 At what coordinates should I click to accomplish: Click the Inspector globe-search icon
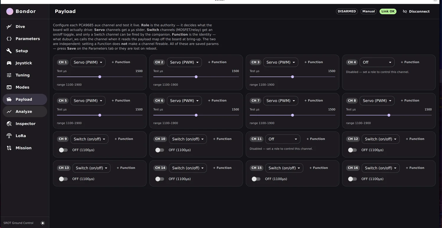coord(9,124)
